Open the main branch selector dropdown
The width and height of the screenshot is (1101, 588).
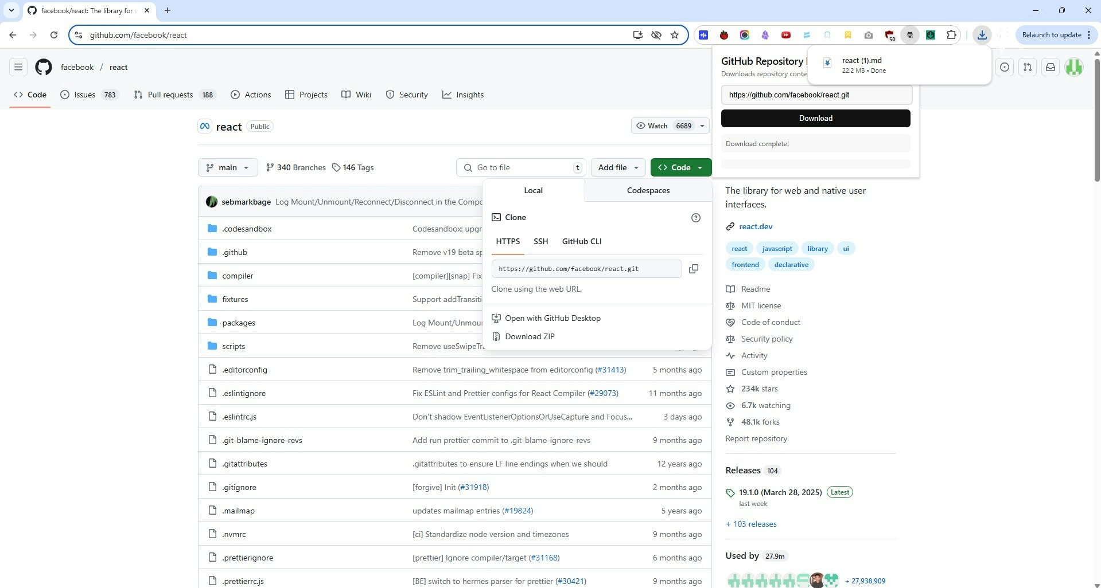[228, 167]
